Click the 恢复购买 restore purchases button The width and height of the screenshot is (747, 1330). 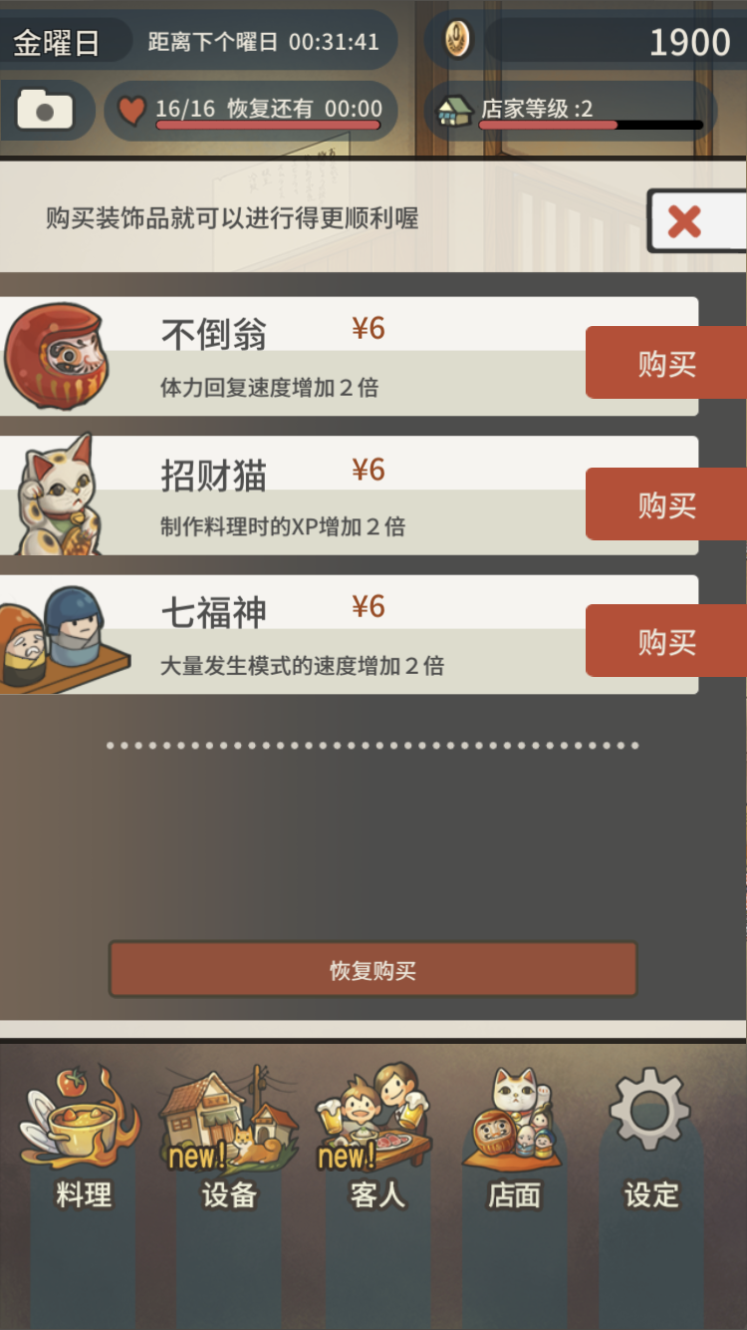[373, 970]
